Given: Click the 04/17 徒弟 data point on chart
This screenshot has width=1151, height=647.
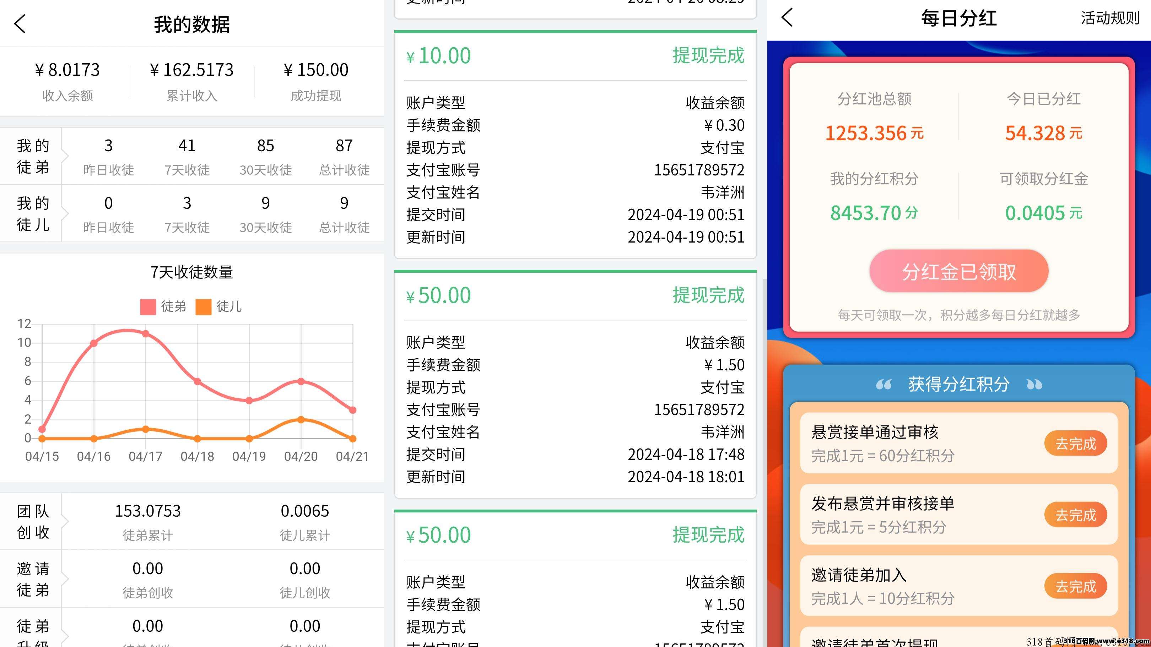Looking at the screenshot, I should click(x=146, y=333).
